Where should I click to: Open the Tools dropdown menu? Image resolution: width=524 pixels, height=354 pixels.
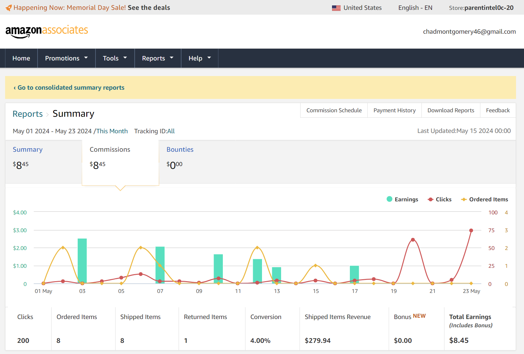(115, 58)
